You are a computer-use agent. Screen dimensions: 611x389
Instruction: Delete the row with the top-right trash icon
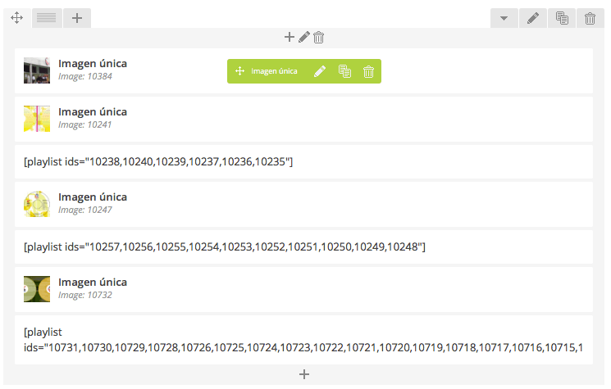coord(590,18)
